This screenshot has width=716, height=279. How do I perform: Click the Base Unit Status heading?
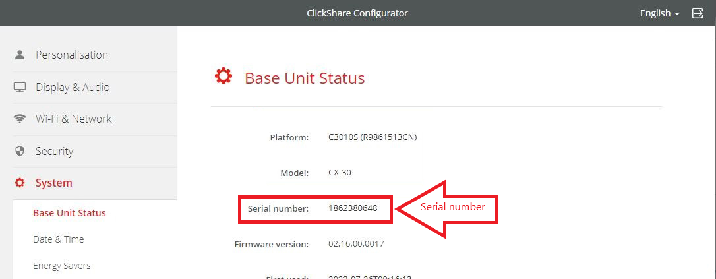[x=305, y=78]
